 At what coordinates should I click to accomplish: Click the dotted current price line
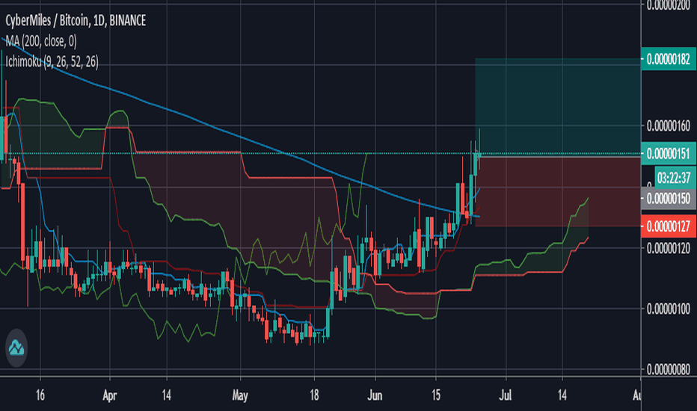pyautogui.click(x=320, y=154)
